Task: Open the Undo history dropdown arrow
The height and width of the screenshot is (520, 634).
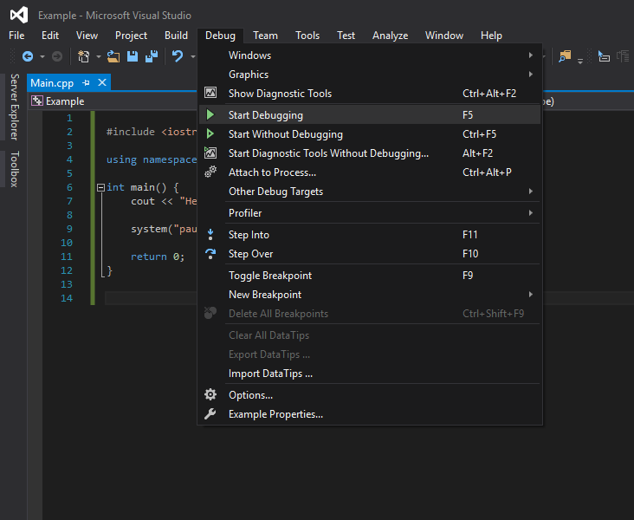Action: click(192, 56)
